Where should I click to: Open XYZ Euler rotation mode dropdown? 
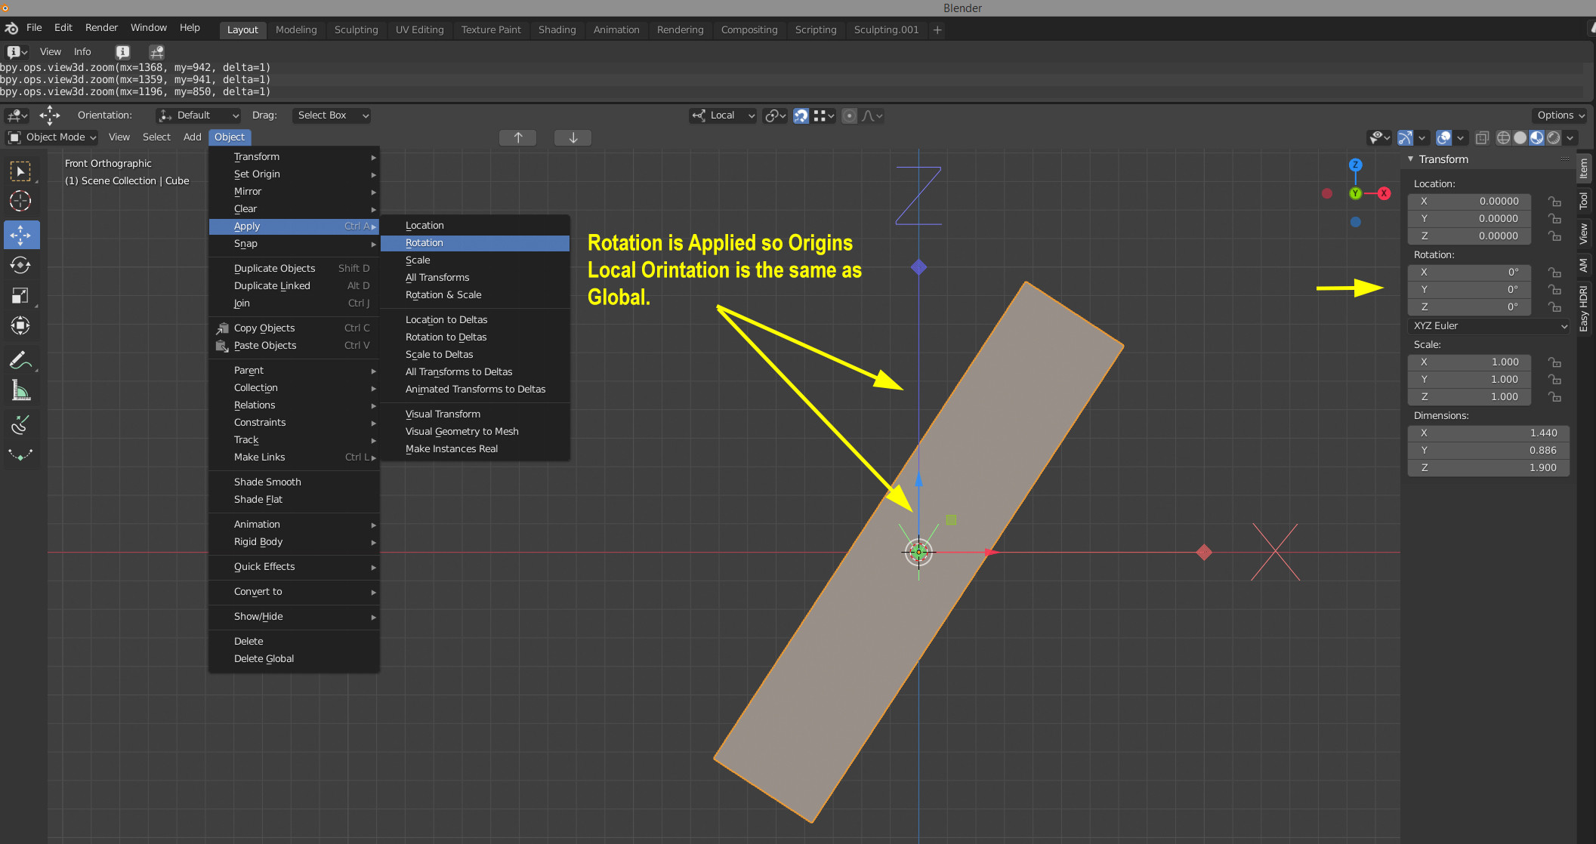1488,326
